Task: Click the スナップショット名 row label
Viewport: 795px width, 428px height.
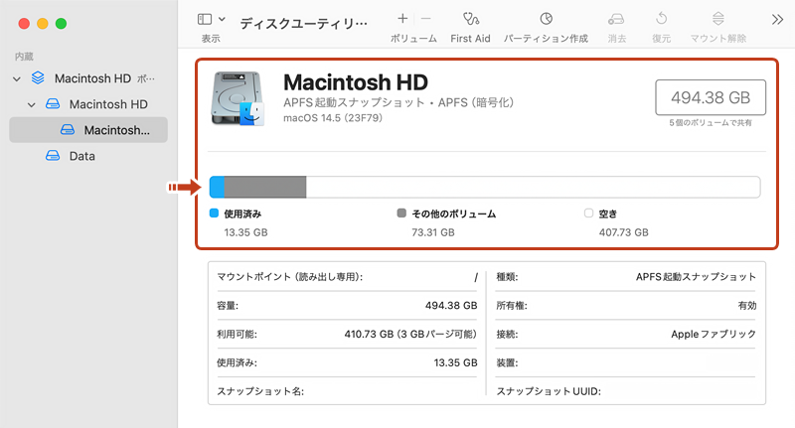Action: pos(260,391)
